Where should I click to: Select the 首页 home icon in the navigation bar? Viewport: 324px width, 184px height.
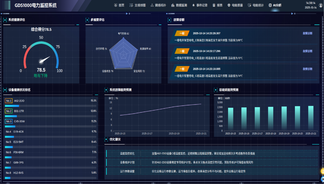[115, 5]
